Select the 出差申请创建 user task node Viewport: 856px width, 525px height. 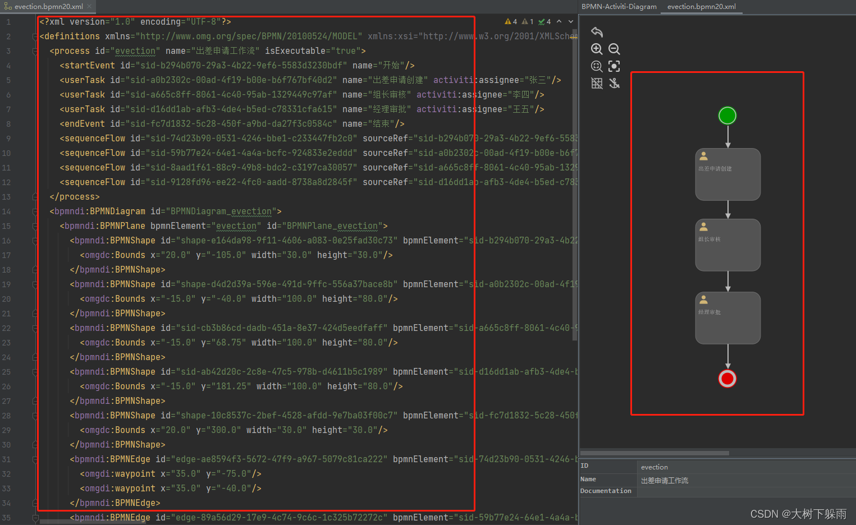tap(728, 174)
